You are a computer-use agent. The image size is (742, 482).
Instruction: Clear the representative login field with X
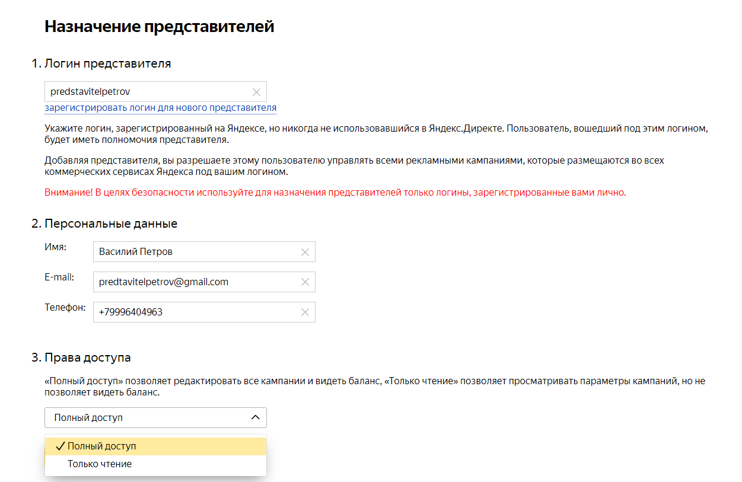click(x=256, y=92)
